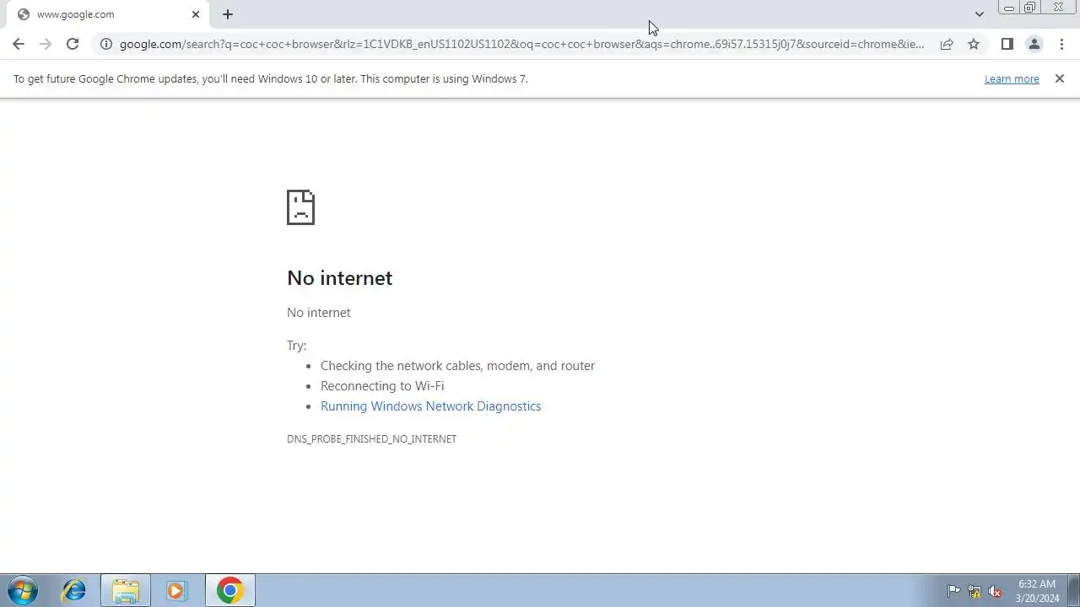This screenshot has height=607, width=1080.
Task: Reload the page with the refresh icon
Action: pos(73,44)
